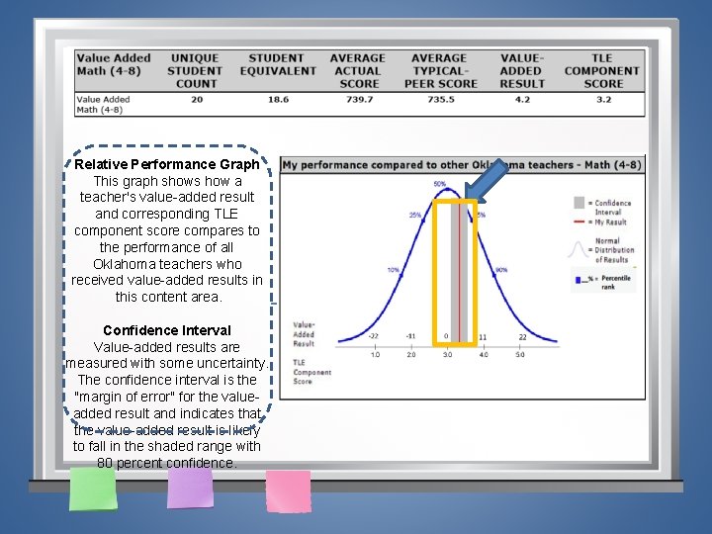Select the "22" value-added axis label
The image size is (712, 534).
pyautogui.click(x=523, y=337)
